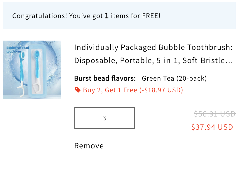Increase quantity with the plus button
Image resolution: width=241 pixels, height=177 pixels.
[126, 118]
